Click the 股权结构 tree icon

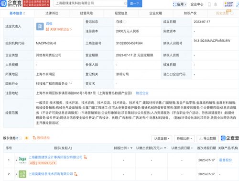tap(34, 138)
